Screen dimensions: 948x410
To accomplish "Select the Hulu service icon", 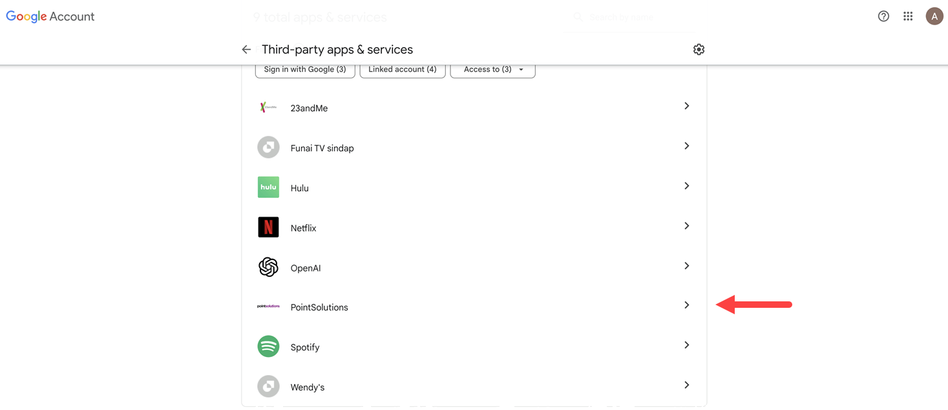I will point(268,187).
